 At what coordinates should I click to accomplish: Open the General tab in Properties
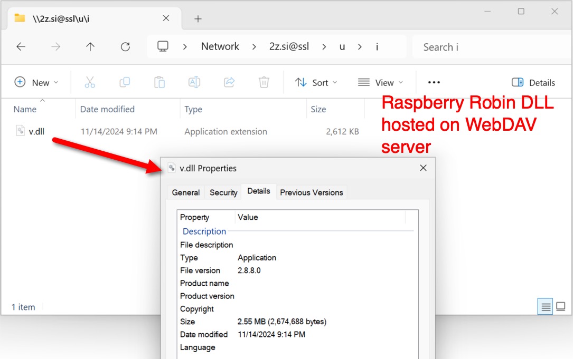point(186,192)
